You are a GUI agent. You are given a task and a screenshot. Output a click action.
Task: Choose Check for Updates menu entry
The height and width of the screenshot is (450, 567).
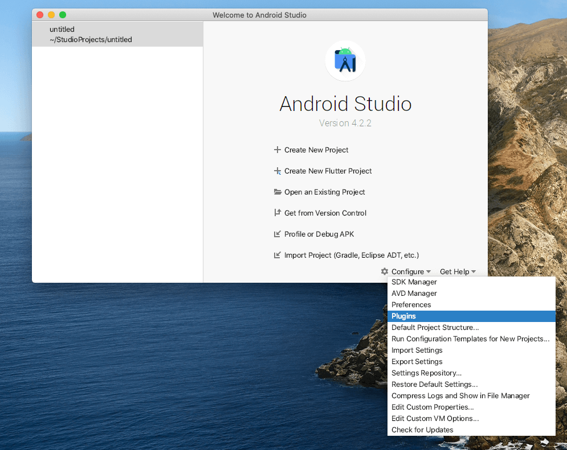pos(422,430)
